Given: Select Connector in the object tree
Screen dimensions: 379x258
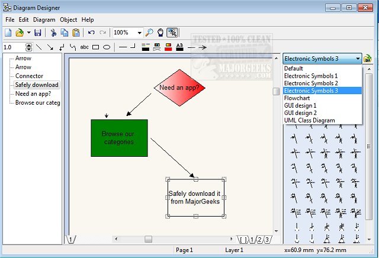Looking at the screenshot, I should click(29, 76).
